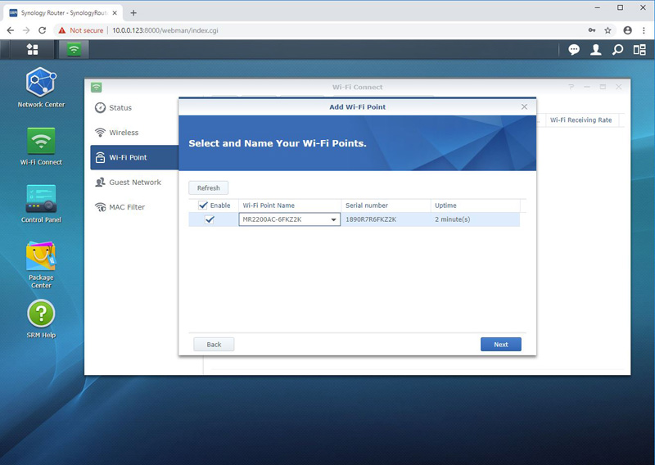This screenshot has width=655, height=465.
Task: Switch to the Wireless section
Action: 124,133
